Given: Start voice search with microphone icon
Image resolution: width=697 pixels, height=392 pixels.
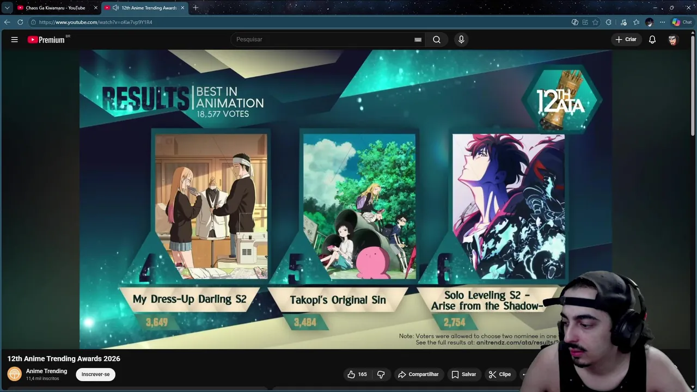Looking at the screenshot, I should click(461, 39).
